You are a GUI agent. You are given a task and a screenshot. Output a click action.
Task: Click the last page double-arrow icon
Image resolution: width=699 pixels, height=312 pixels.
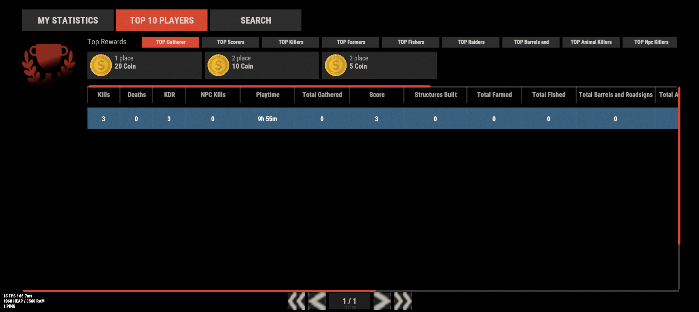[403, 301]
